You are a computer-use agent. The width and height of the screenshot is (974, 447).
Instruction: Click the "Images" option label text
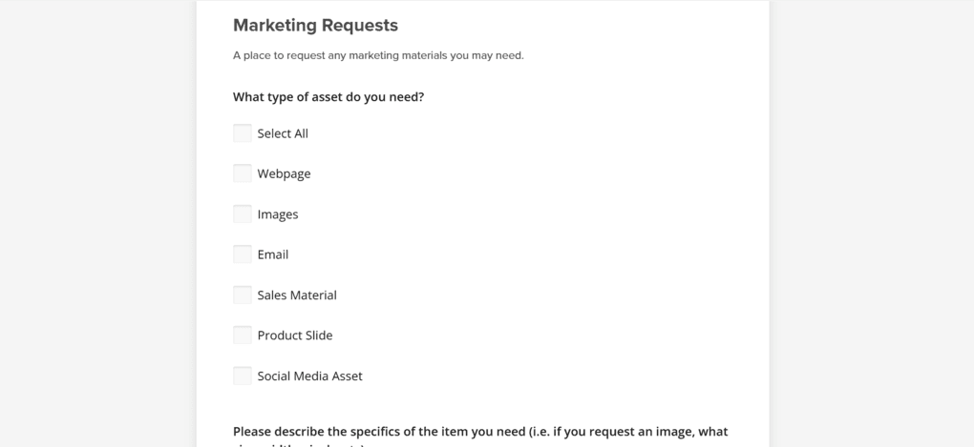pyautogui.click(x=278, y=214)
